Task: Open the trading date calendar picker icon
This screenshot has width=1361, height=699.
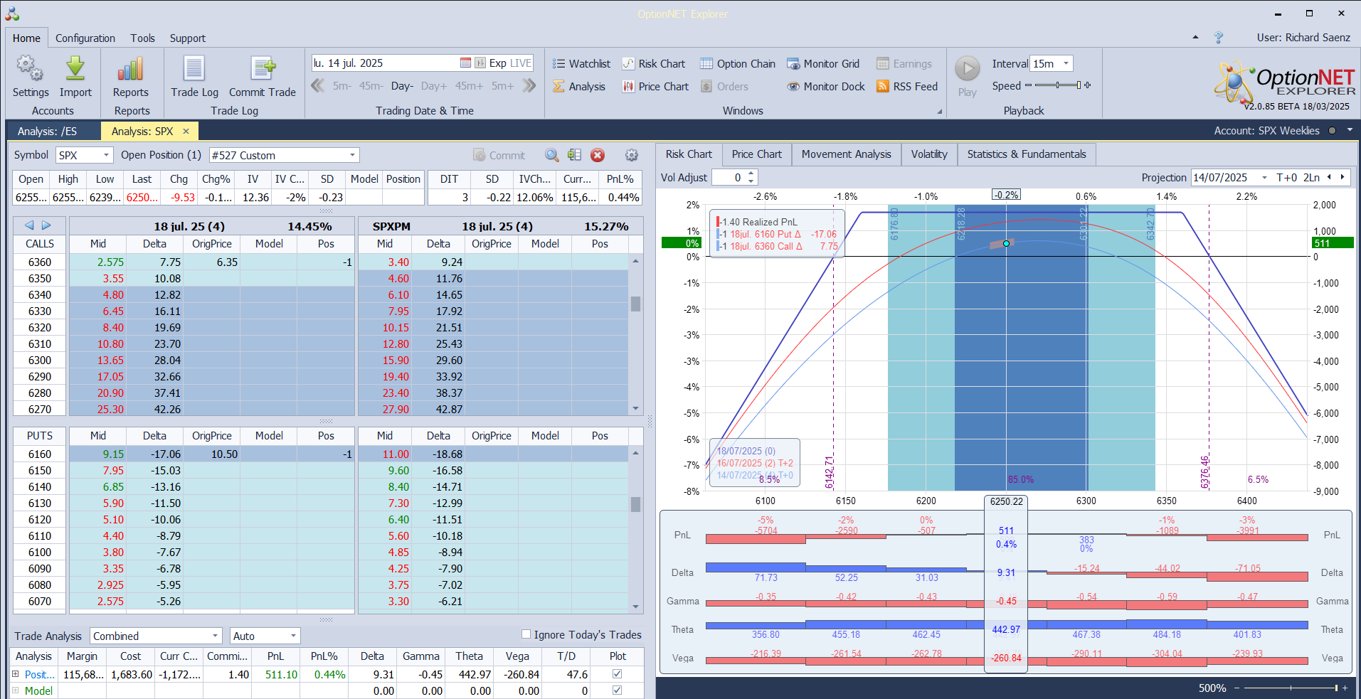Action: pos(465,63)
